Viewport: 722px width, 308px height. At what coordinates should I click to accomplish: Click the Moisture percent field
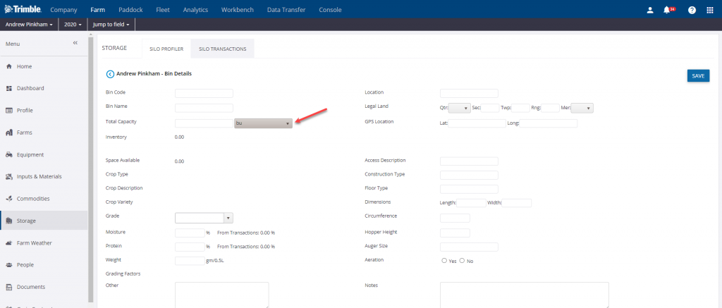[x=190, y=233]
